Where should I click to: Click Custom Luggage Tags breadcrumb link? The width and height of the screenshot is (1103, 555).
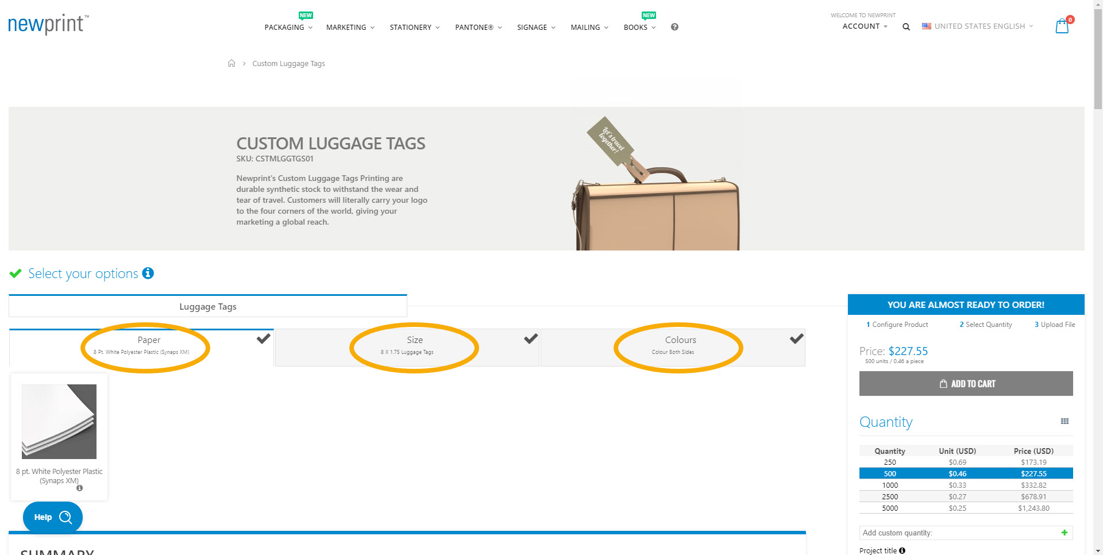tap(288, 63)
